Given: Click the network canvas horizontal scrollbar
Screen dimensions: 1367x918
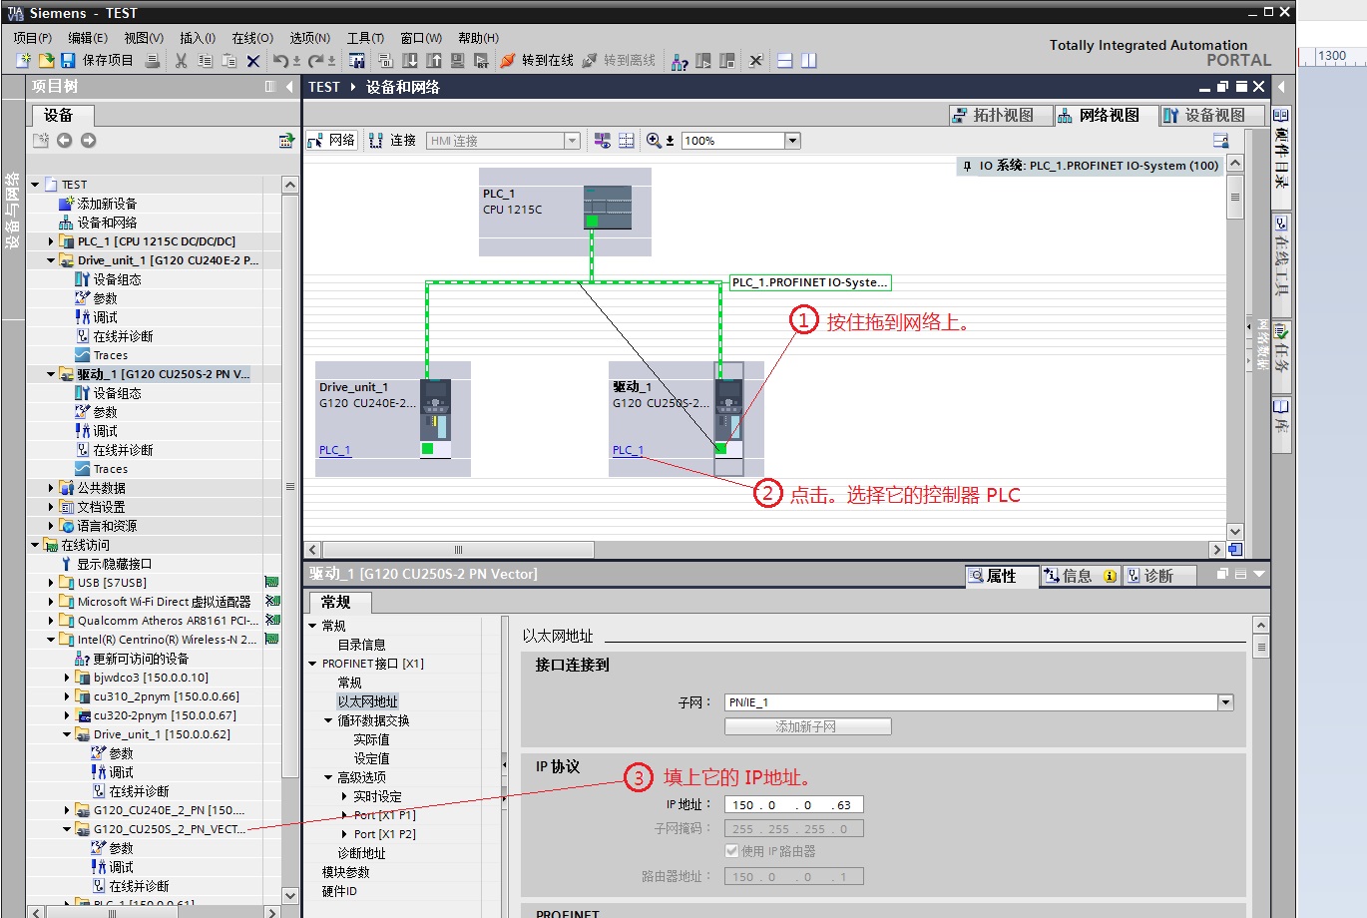Looking at the screenshot, I should pyautogui.click(x=458, y=550).
